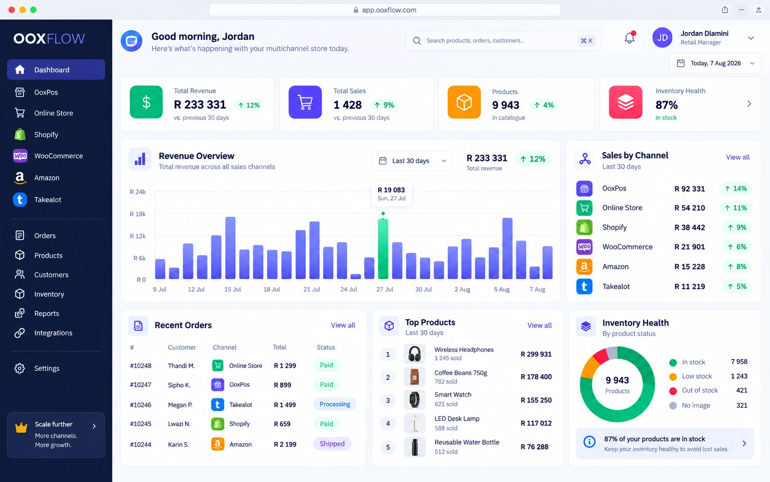Click the browser address bar app.ooxflow.com

click(x=385, y=10)
